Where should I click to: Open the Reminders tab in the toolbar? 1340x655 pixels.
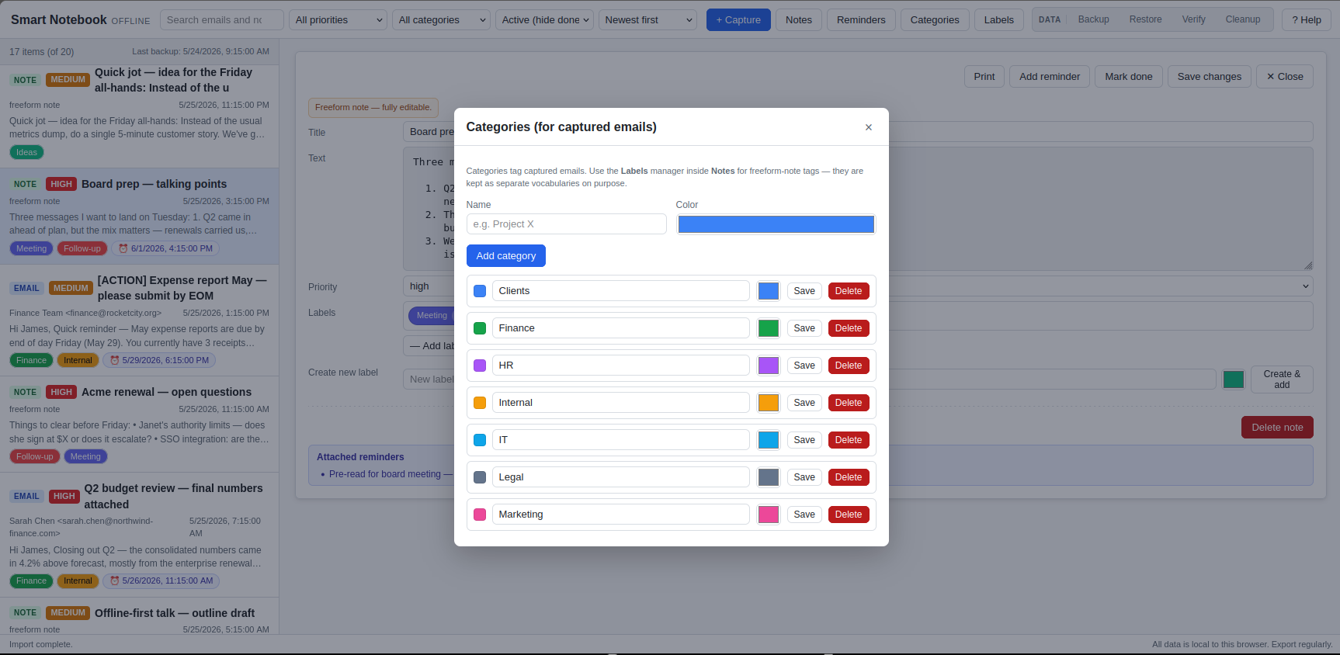861,20
